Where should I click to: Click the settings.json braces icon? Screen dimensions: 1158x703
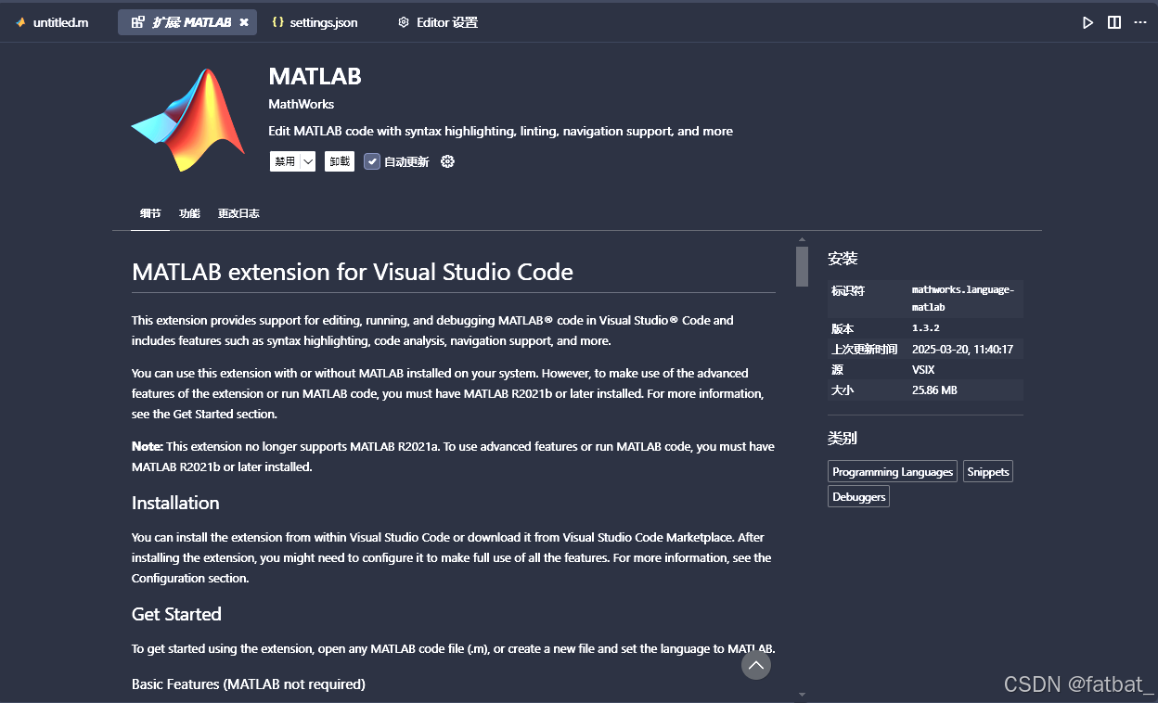[x=277, y=21]
